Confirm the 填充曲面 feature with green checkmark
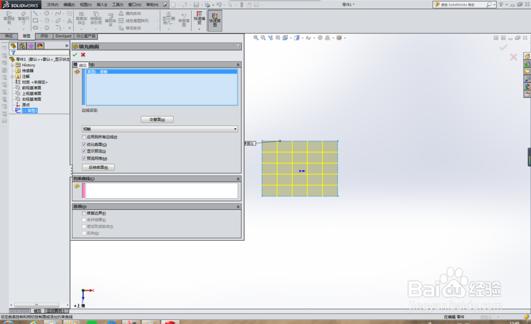The height and width of the screenshot is (324, 531). tap(75, 55)
